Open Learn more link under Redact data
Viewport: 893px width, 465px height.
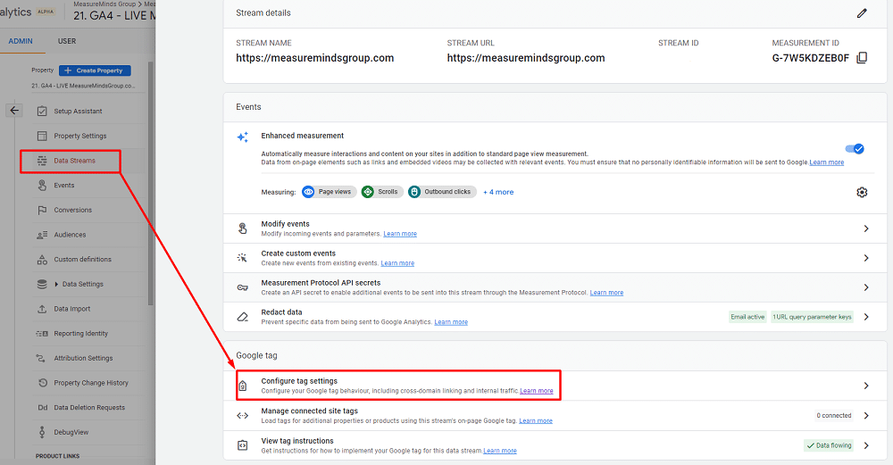click(x=451, y=322)
